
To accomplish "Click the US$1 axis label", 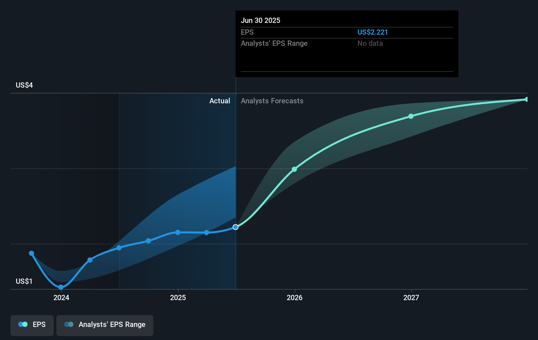I will 24,281.
